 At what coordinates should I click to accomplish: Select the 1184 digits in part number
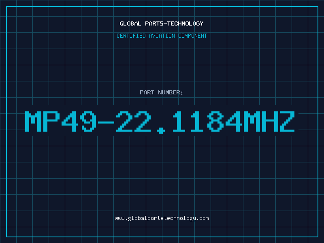pos(206,122)
